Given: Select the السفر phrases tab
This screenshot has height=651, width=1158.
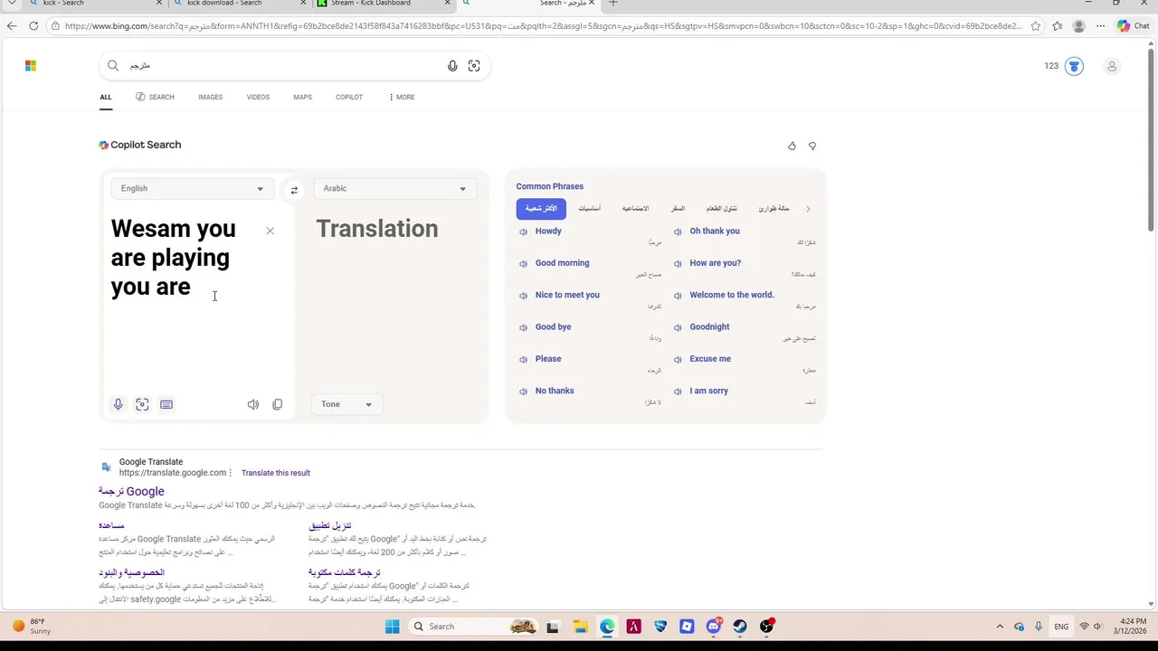Looking at the screenshot, I should (x=678, y=209).
